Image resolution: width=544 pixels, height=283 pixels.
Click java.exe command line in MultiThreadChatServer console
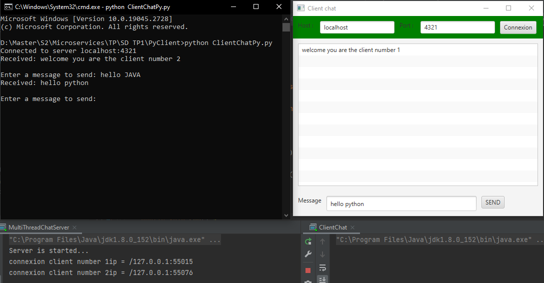114,239
